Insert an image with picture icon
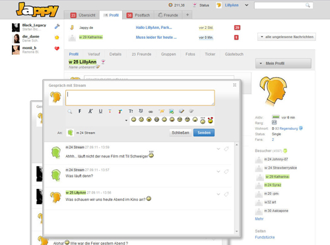 [x=172, y=111]
